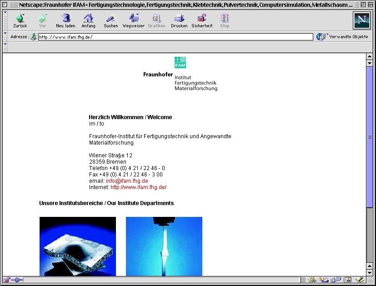Screen dimensions: 376x286
Task: Click the window close box
Action: point(5,5)
